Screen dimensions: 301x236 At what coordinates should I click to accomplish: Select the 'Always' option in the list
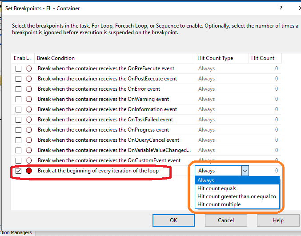coord(206,180)
